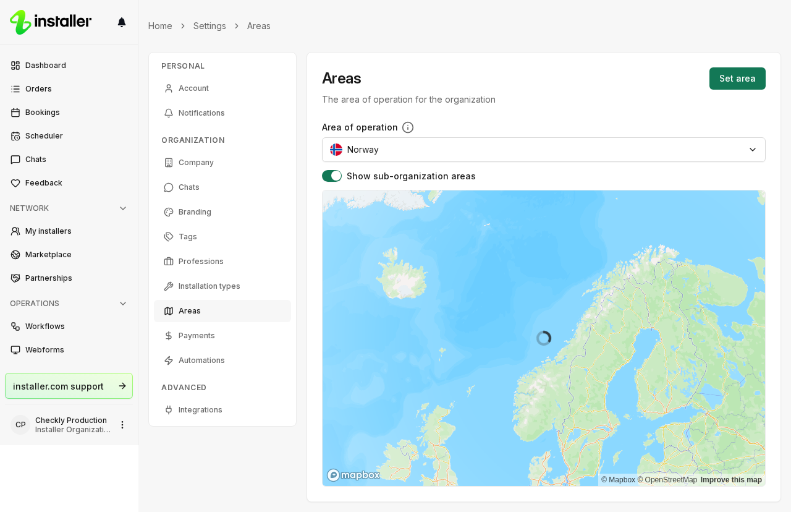791x512 pixels.
Task: Click the installer logo
Action: click(51, 22)
